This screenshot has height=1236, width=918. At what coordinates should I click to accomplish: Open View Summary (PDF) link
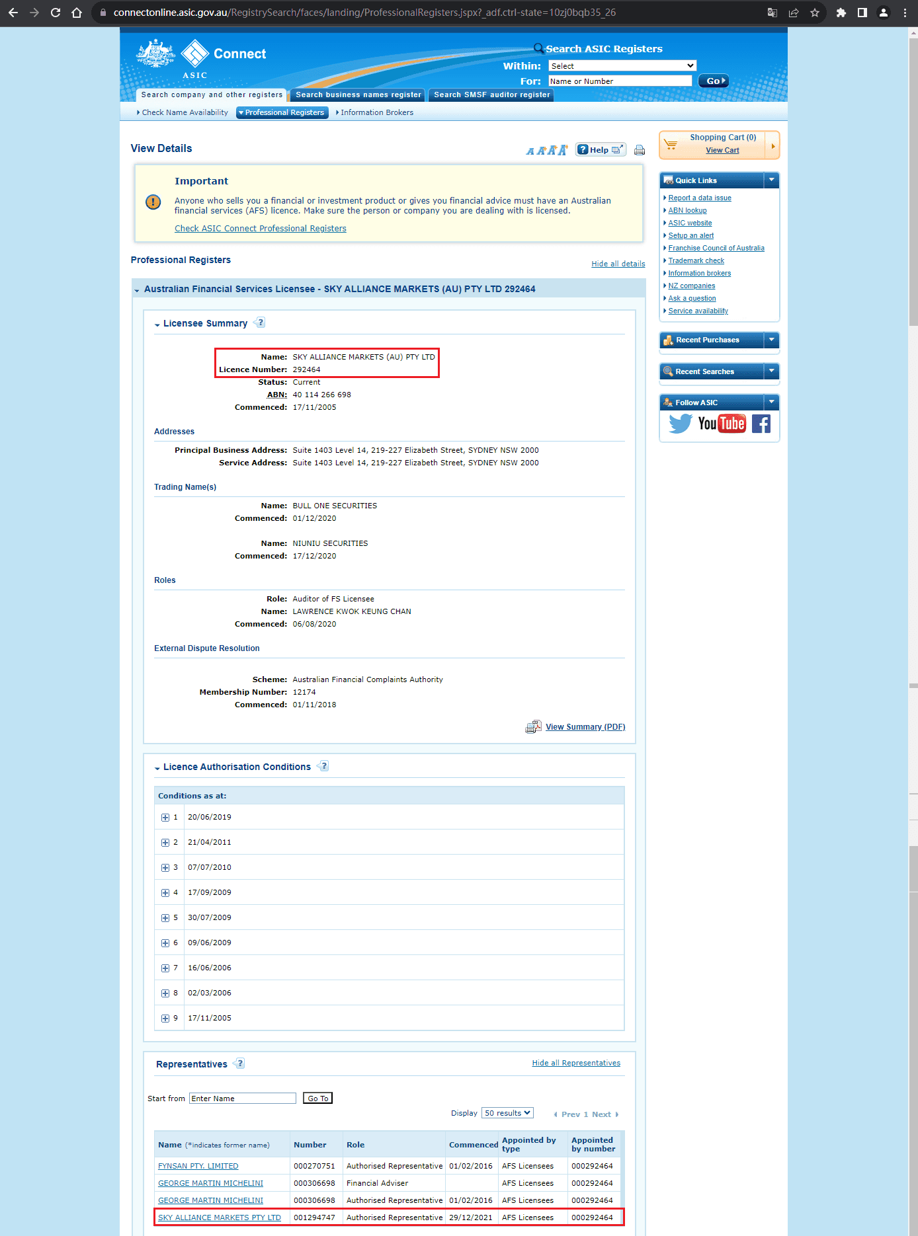pos(585,727)
